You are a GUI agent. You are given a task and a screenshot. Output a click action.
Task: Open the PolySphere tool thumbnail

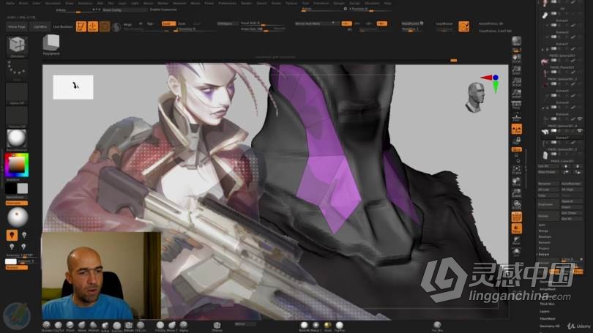point(51,45)
